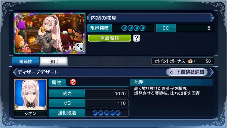Viewport: 227px width, 128px height.
Task: Select the first limit break crystal
Action: (x=124, y=28)
